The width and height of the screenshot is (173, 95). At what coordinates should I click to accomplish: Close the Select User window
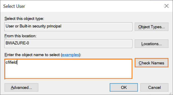[x=166, y=6]
